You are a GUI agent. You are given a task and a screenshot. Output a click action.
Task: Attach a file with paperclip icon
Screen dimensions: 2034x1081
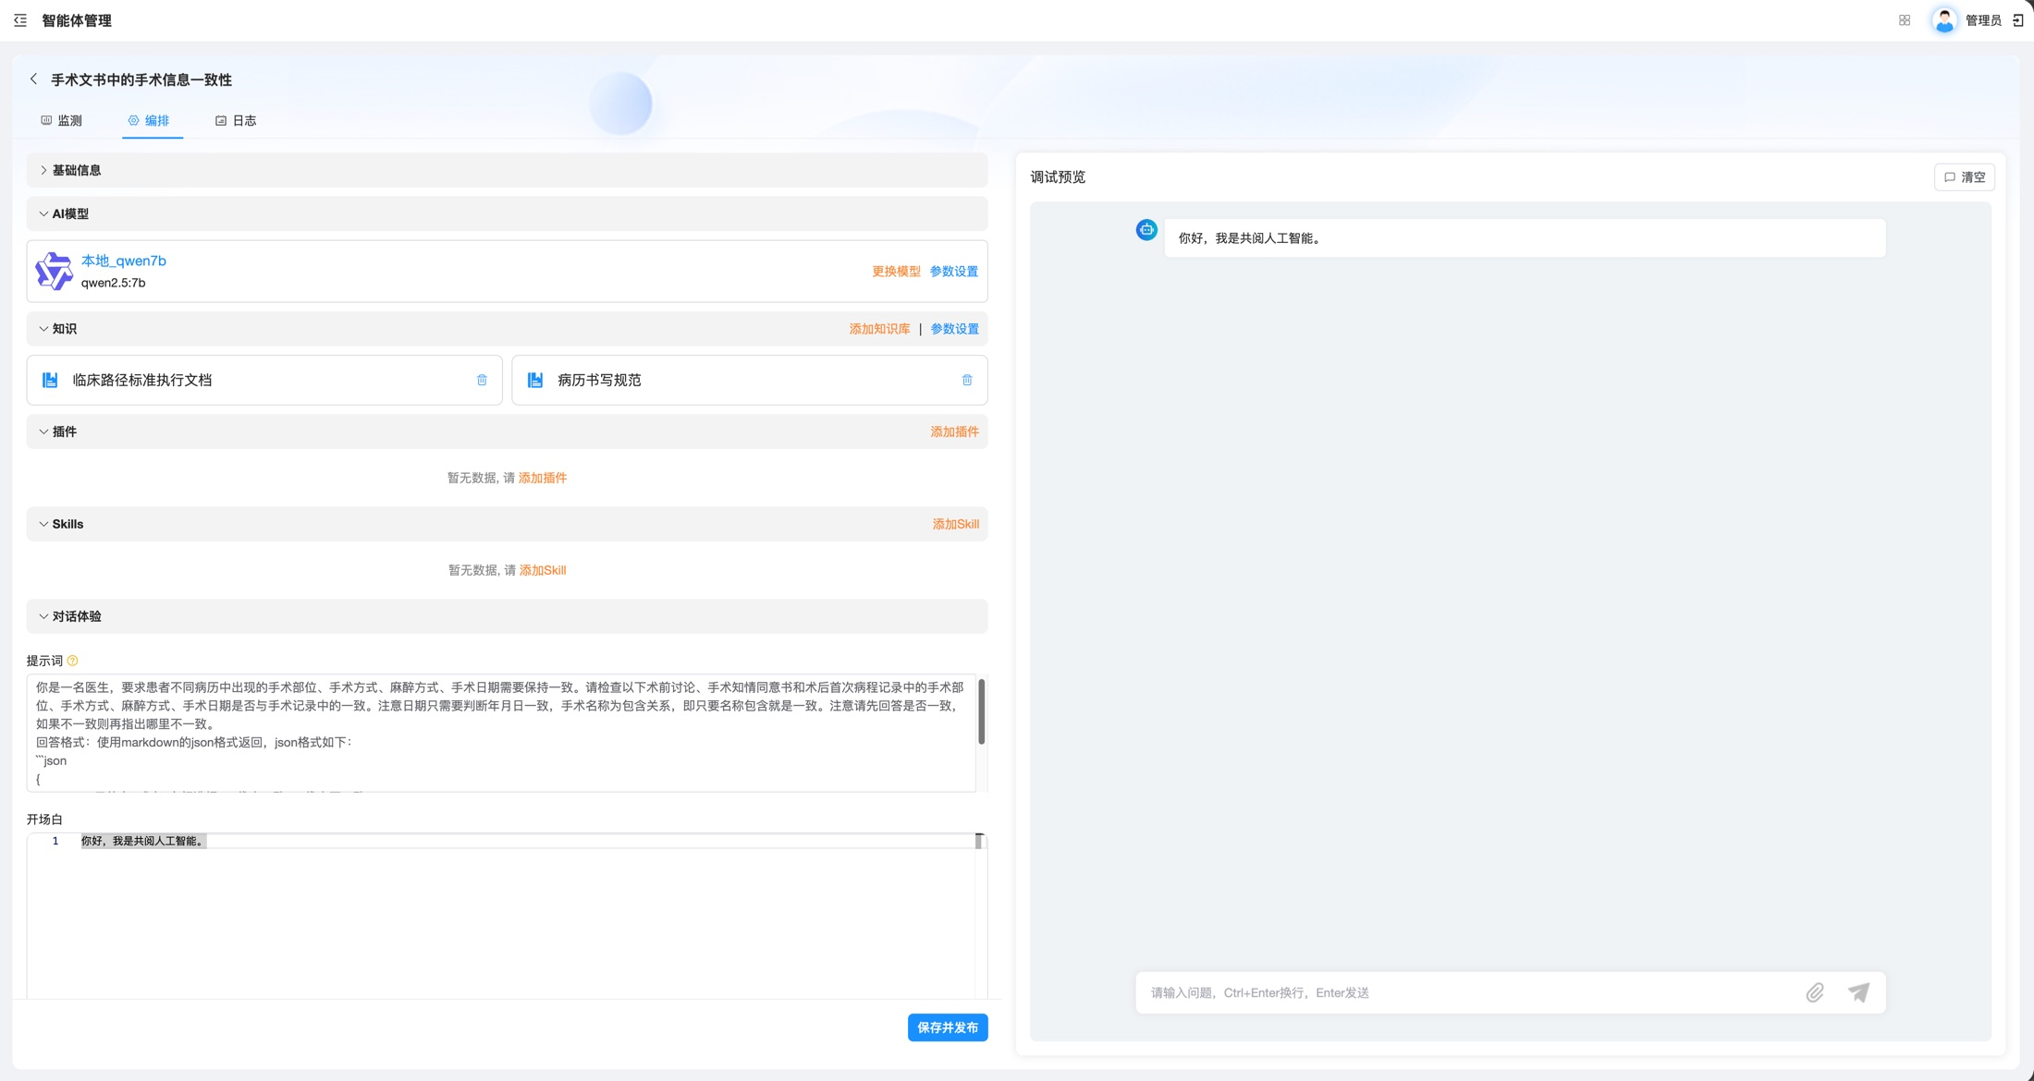(x=1815, y=992)
